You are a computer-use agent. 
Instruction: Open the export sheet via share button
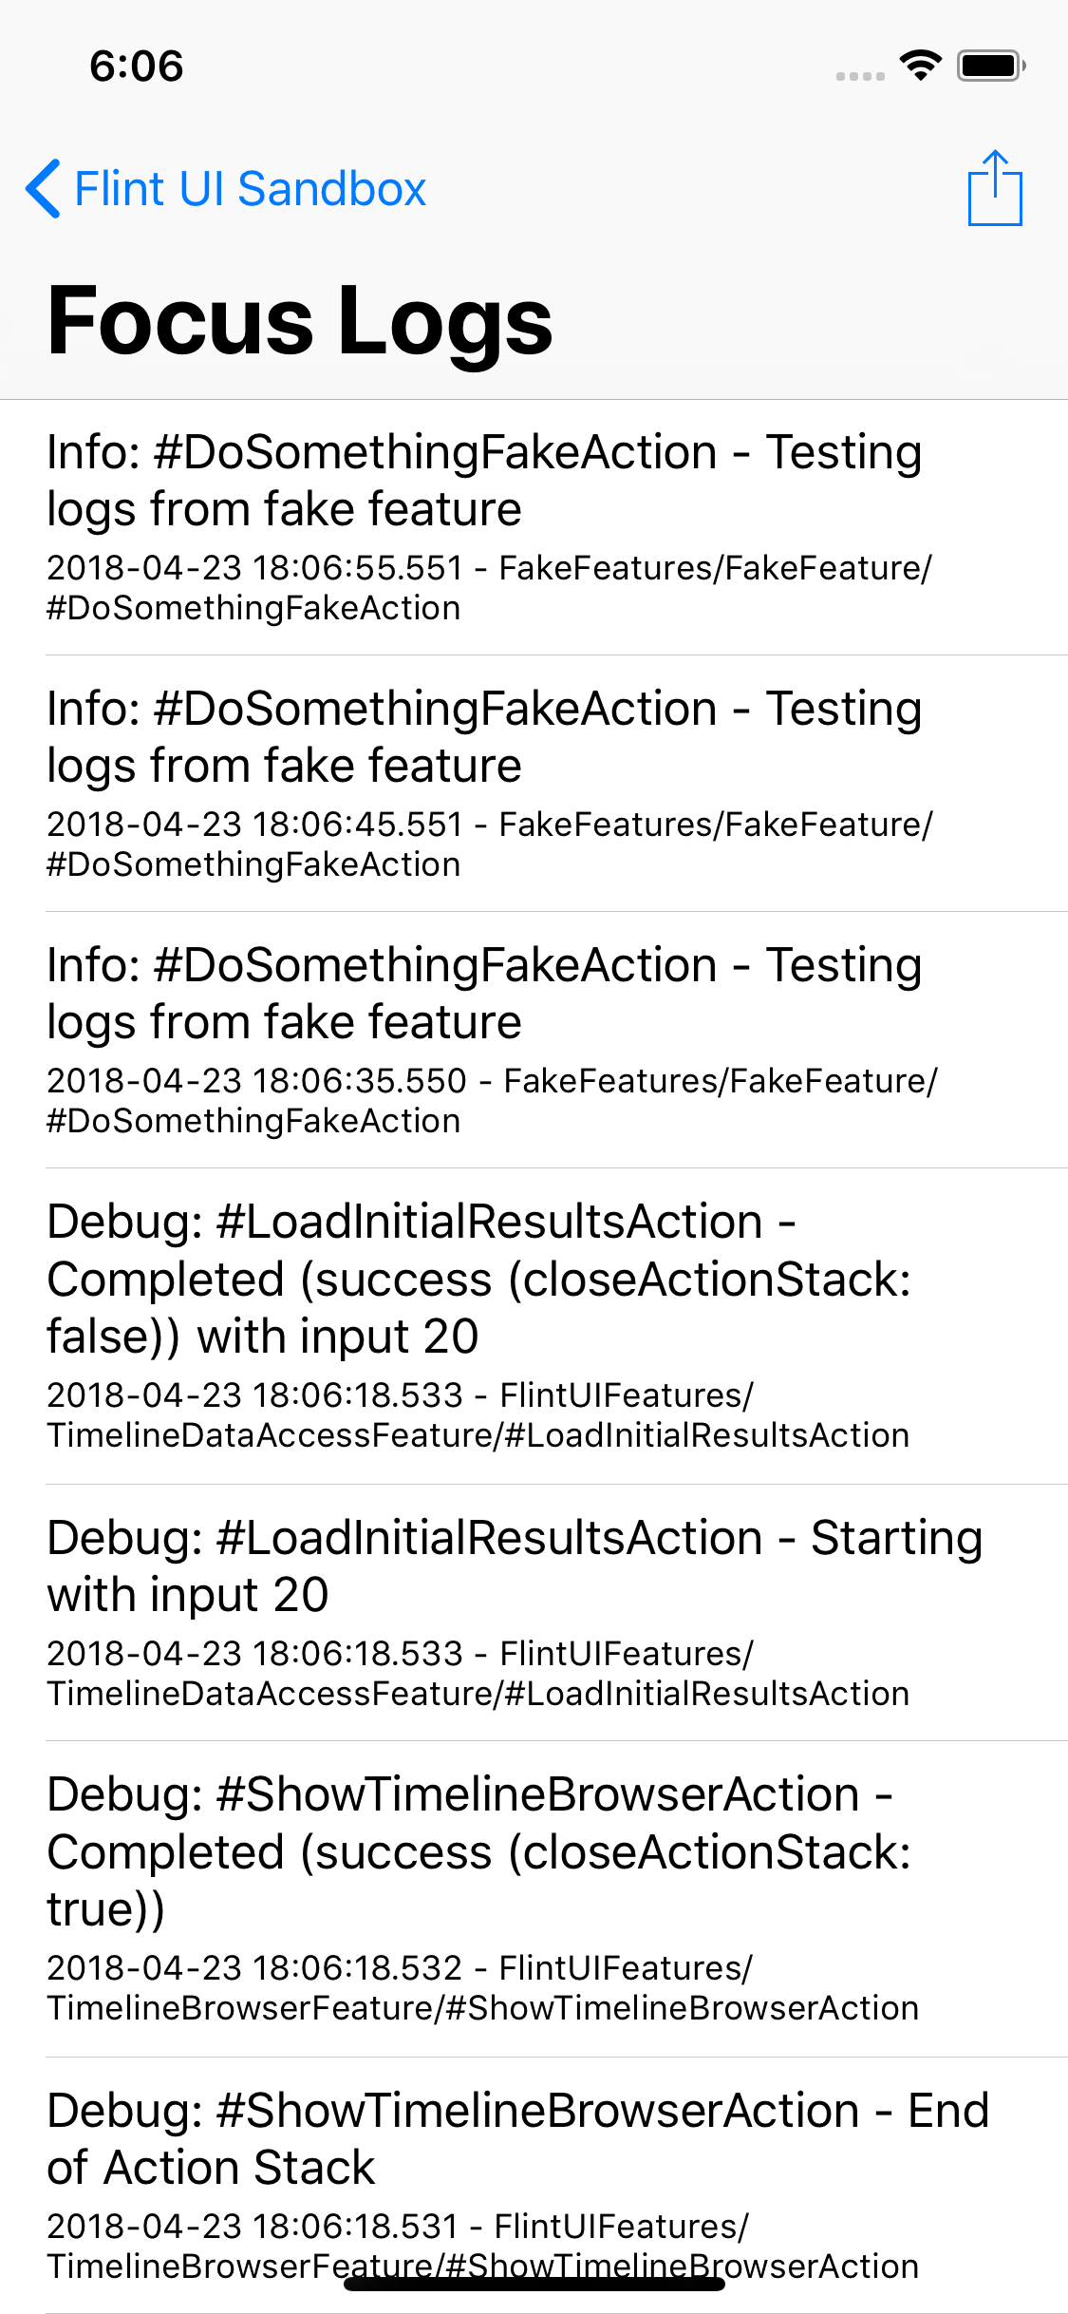coord(996,187)
